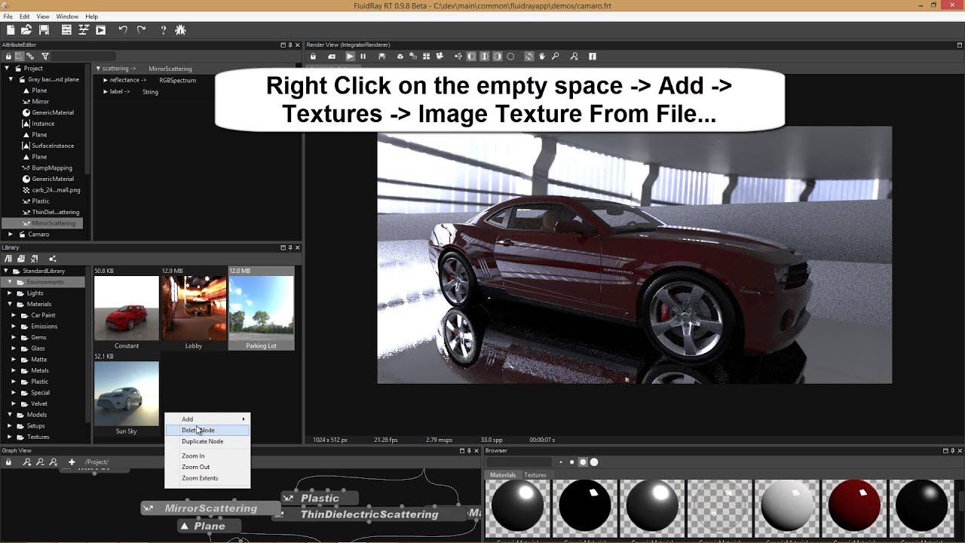Save rendered image using Render View floppy icon

click(381, 57)
